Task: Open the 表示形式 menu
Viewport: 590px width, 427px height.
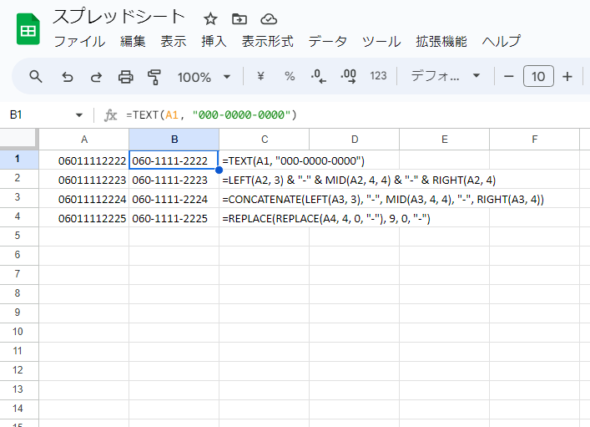Action: 267,42
